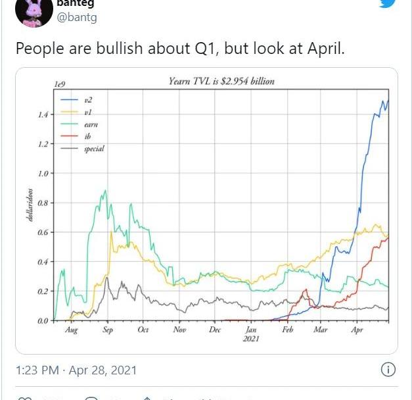The image size is (412, 400).
Task: Click the blue v2 legend line
Action: [x=68, y=100]
